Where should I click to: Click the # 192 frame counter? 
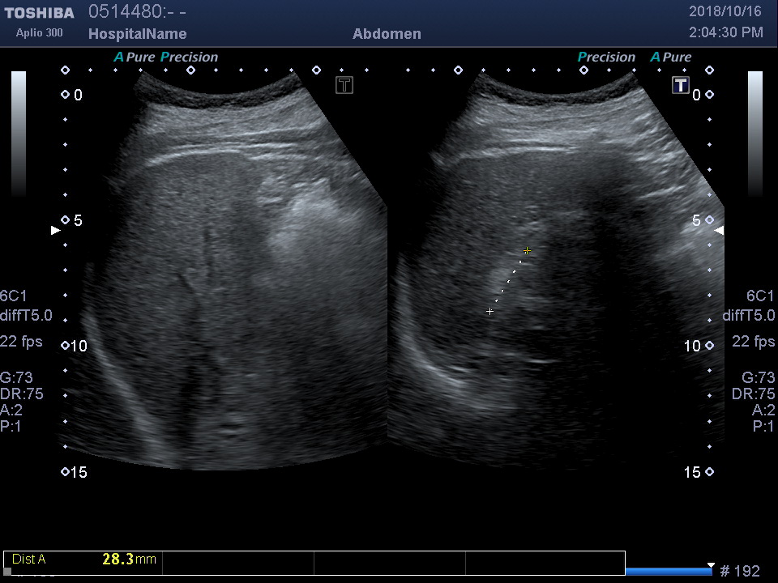[740, 572]
